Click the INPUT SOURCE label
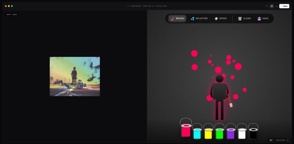 12,15
